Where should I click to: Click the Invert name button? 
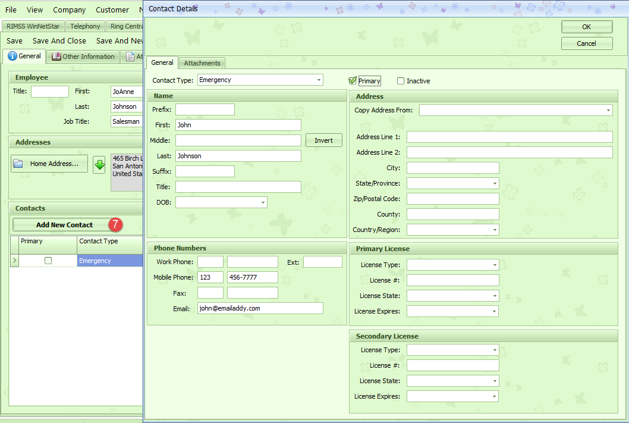point(324,140)
